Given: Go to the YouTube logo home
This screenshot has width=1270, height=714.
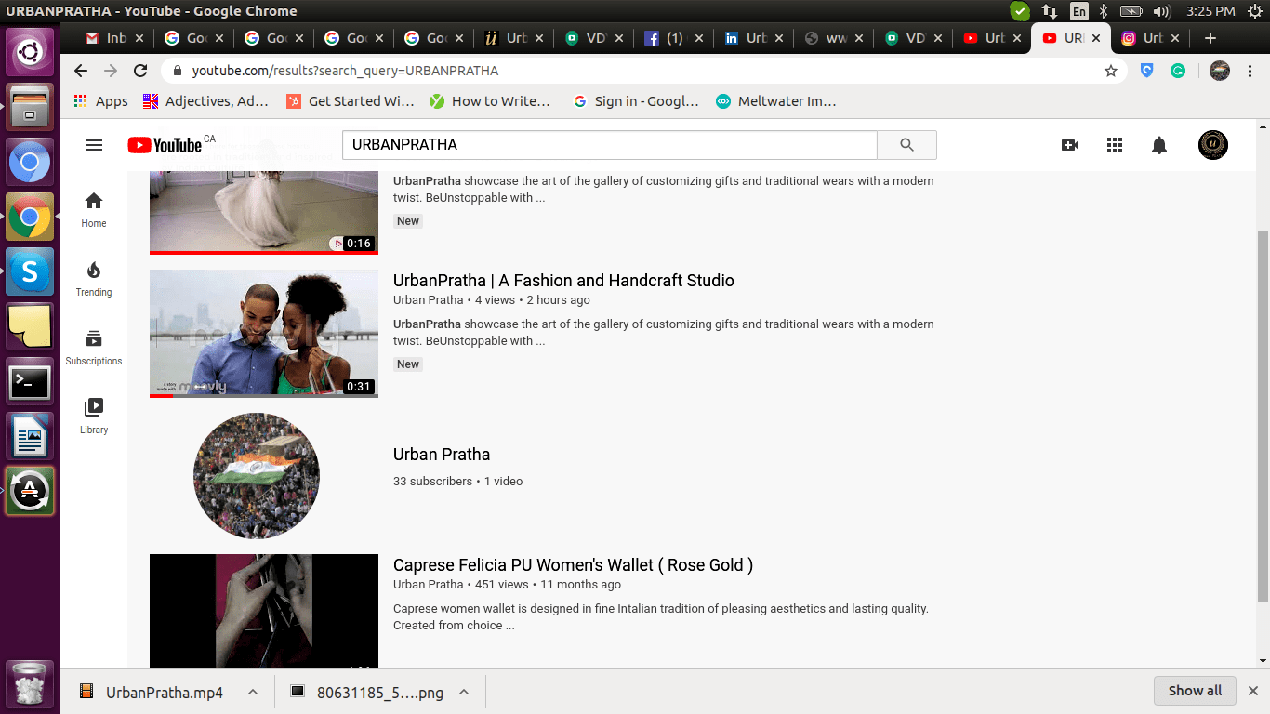Looking at the screenshot, I should [165, 145].
